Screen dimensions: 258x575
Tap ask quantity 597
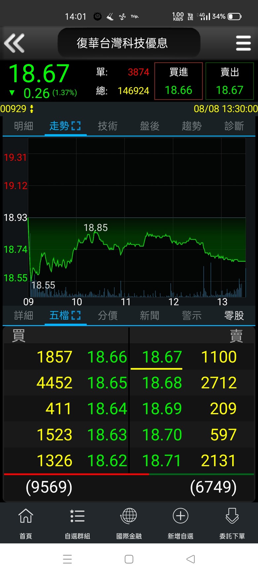point(223,435)
